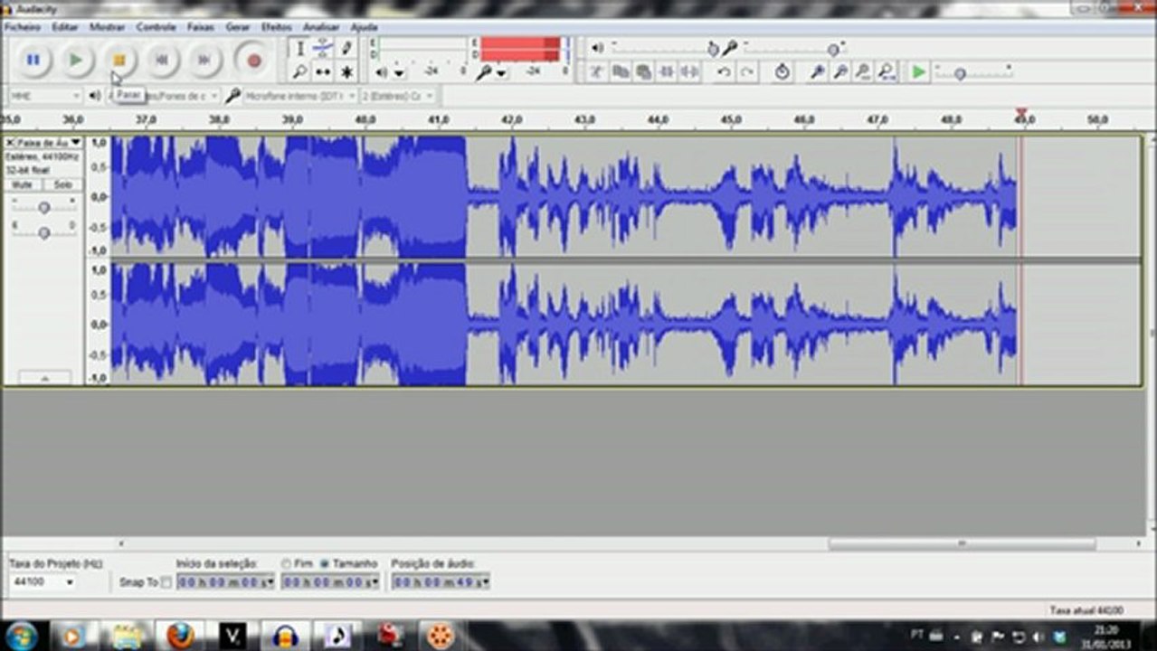Select the Fim radio button

[286, 563]
